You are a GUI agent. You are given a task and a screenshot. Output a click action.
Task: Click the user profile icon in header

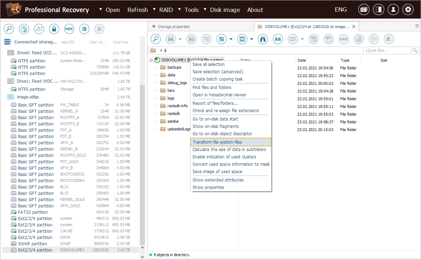pos(393,10)
